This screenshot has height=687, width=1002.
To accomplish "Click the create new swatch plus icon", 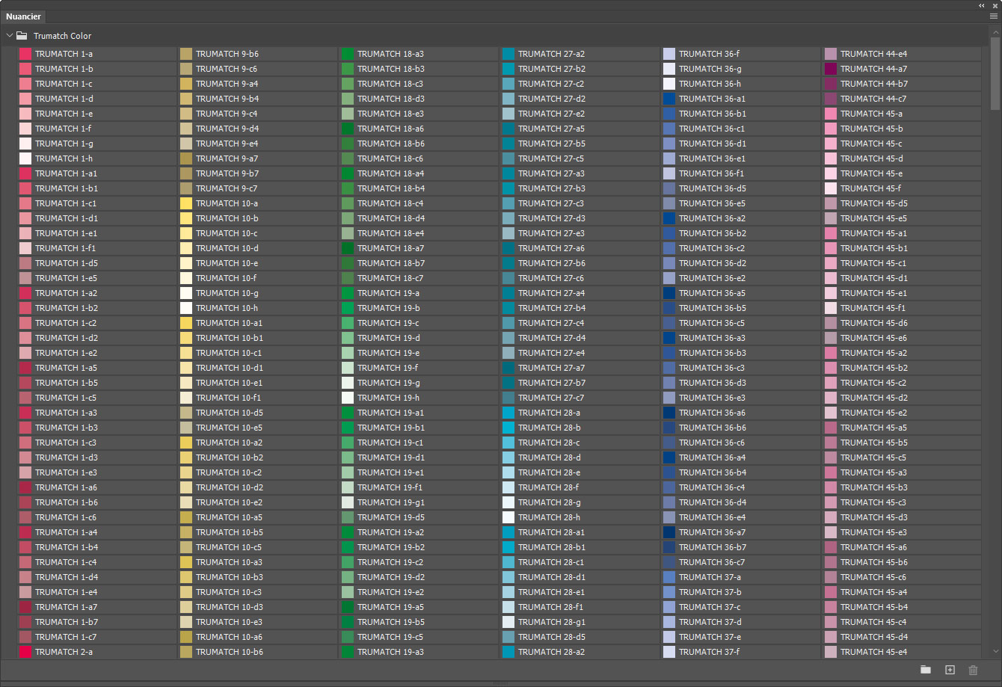I will (x=950, y=670).
